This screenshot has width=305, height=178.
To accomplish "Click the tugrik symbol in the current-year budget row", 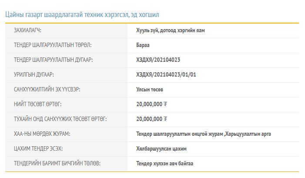I will click(x=165, y=119).
